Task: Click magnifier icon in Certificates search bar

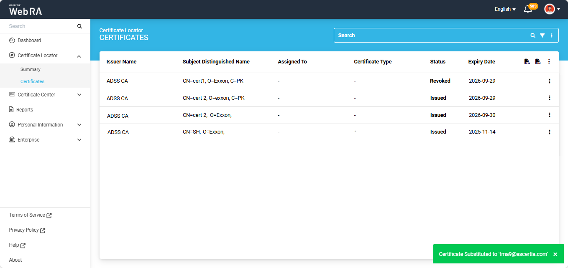Action: 533,35
